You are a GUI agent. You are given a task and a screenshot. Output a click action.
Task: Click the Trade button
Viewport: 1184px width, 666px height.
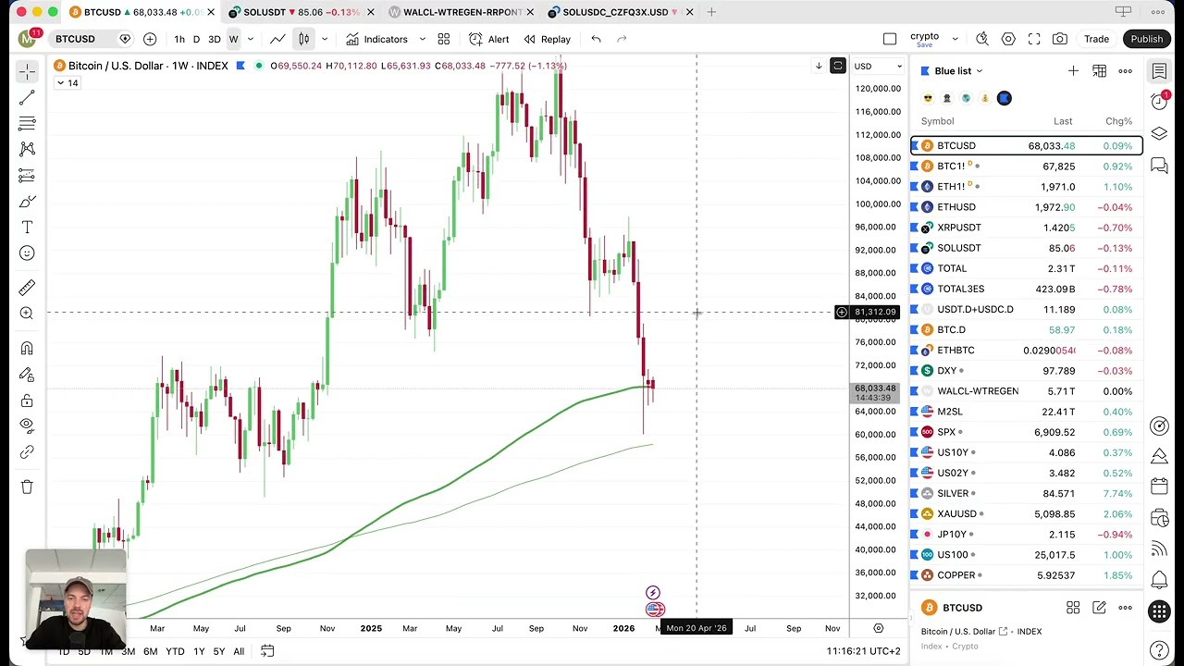[1096, 39]
